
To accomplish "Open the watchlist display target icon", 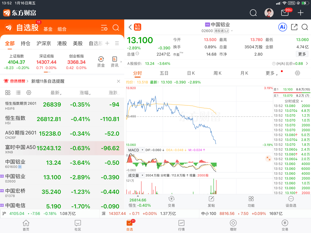I will (x=29, y=93).
